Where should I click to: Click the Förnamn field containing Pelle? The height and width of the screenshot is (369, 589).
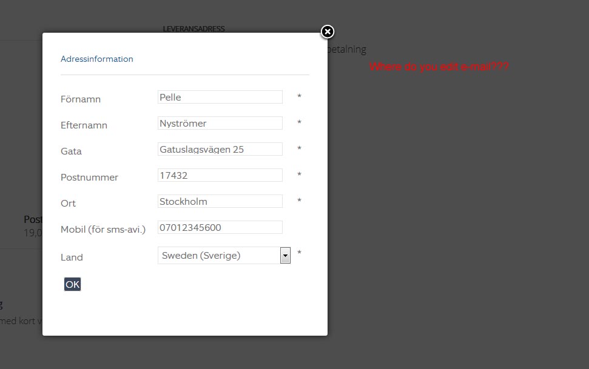point(220,97)
